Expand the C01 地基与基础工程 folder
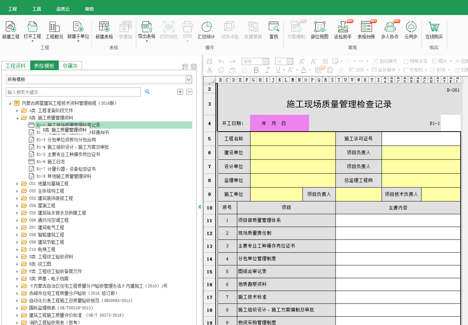Viewport: 468px width, 325px height. (x=17, y=184)
